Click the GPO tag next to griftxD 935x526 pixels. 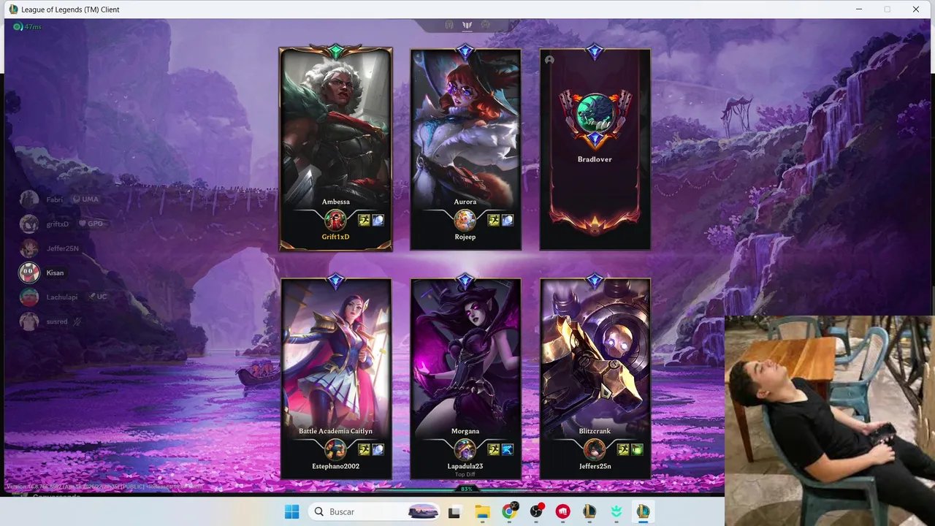tap(91, 224)
